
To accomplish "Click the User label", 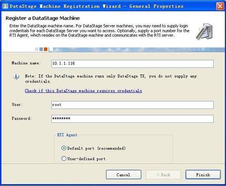I will tap(17, 104).
